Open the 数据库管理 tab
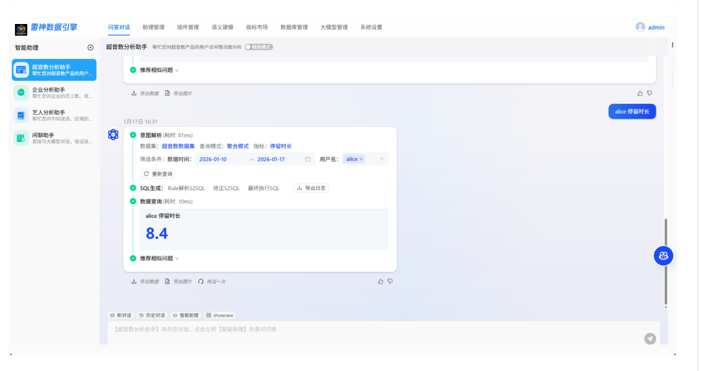701x371 pixels. [x=294, y=27]
